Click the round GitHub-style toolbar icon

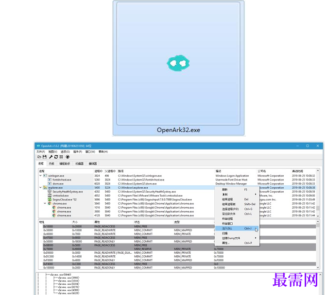pyautogui.click(x=68, y=157)
